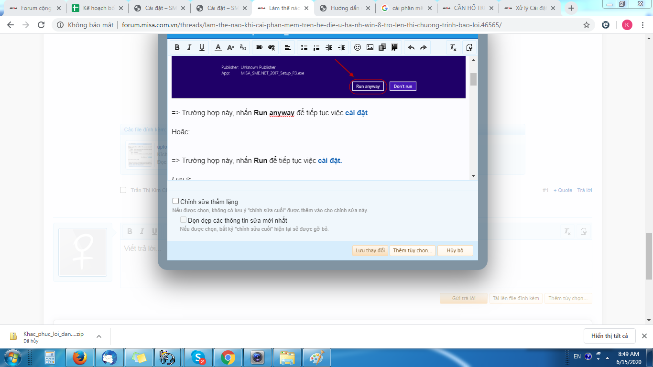Close the downloads bar
The height and width of the screenshot is (367, 653).
[x=644, y=336]
